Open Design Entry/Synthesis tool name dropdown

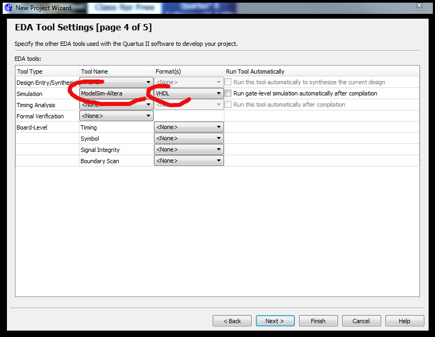coord(116,82)
